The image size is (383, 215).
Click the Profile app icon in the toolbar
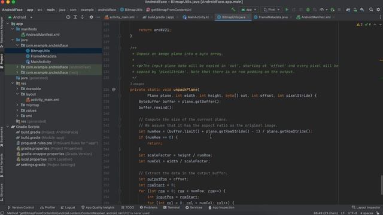click(x=322, y=10)
